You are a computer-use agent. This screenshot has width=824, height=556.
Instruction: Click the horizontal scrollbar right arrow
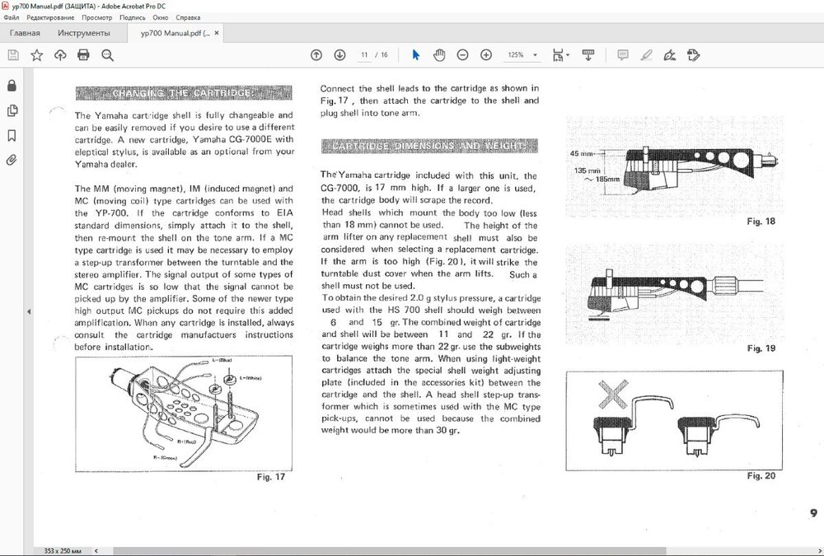[819, 551]
